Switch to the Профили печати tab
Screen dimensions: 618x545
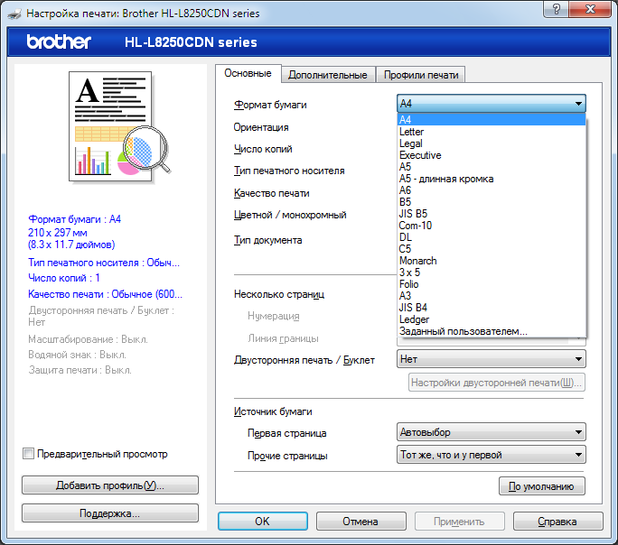pos(421,75)
